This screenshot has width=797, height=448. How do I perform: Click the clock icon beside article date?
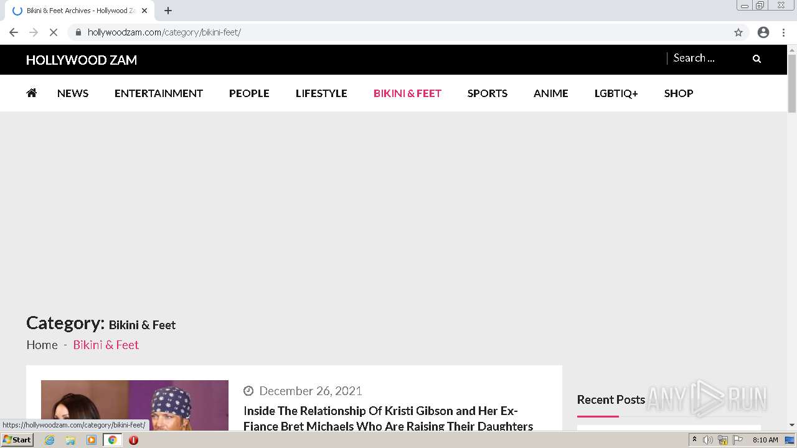click(x=248, y=391)
